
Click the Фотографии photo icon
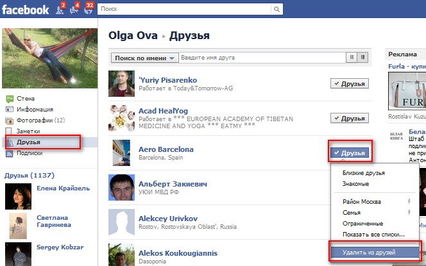pyautogui.click(x=10, y=121)
